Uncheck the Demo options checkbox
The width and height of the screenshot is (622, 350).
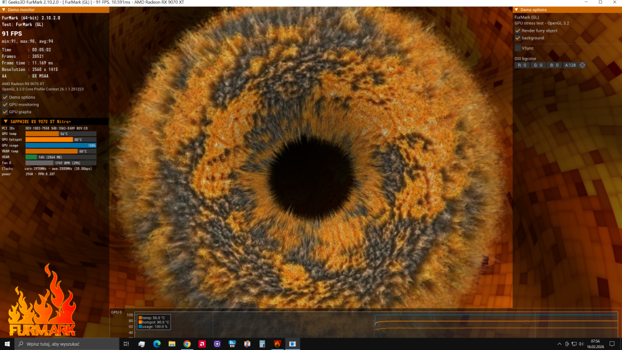tap(5, 97)
